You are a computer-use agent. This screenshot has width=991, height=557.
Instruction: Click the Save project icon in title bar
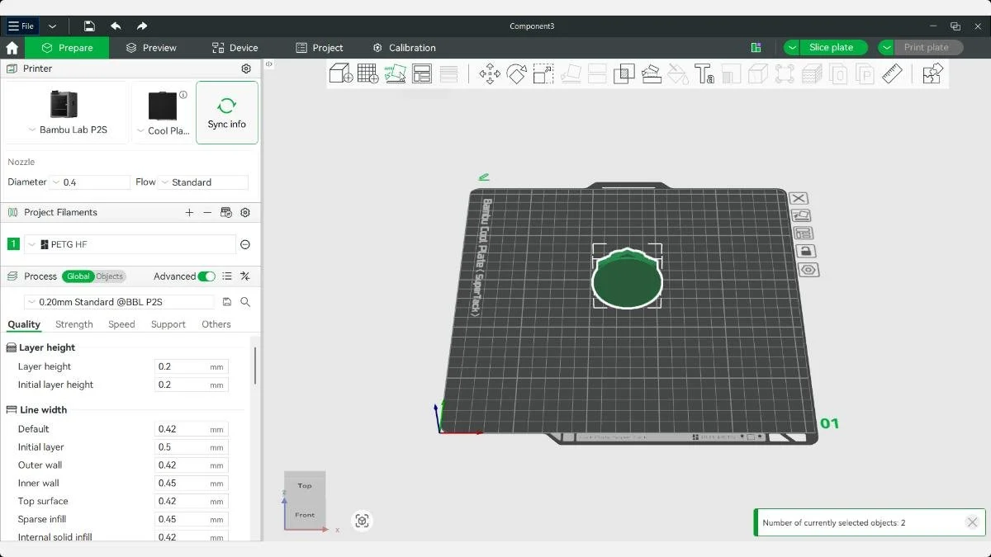coord(89,26)
